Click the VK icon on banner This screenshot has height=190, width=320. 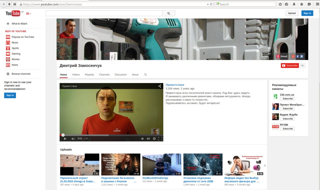click(302, 57)
